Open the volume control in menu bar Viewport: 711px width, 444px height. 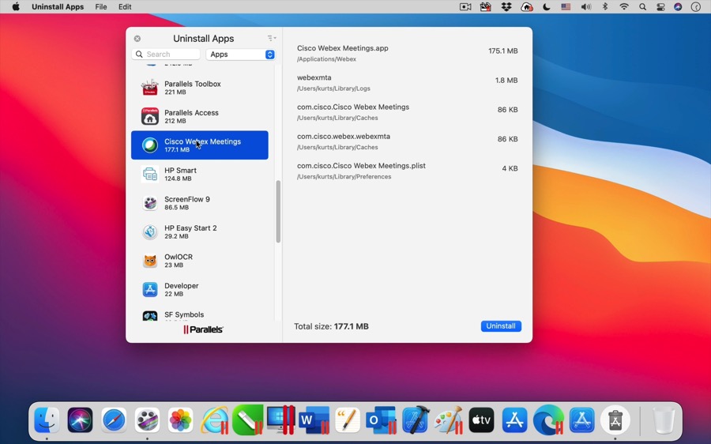(x=585, y=7)
